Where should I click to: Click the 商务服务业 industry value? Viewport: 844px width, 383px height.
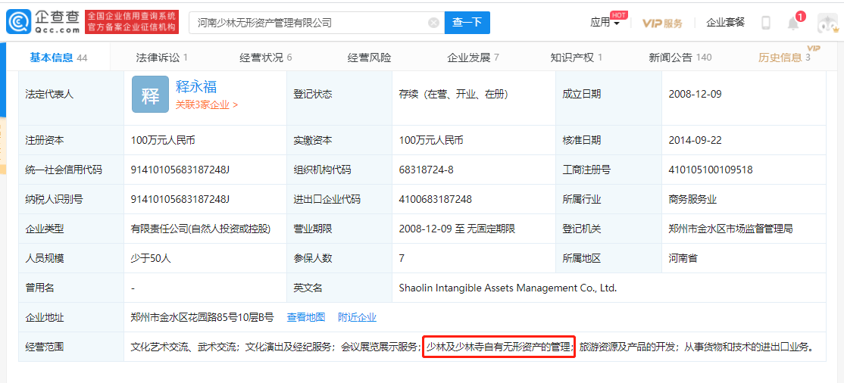click(692, 200)
